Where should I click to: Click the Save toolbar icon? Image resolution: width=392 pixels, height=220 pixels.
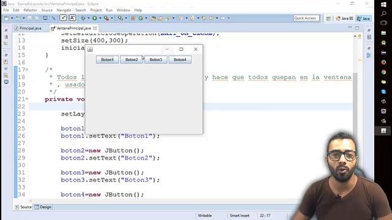29,18
